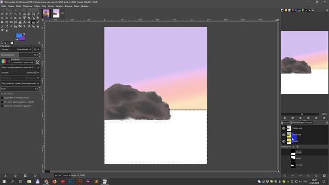Select the Move tool
This screenshot has width=329, height=185.
tap(11, 18)
